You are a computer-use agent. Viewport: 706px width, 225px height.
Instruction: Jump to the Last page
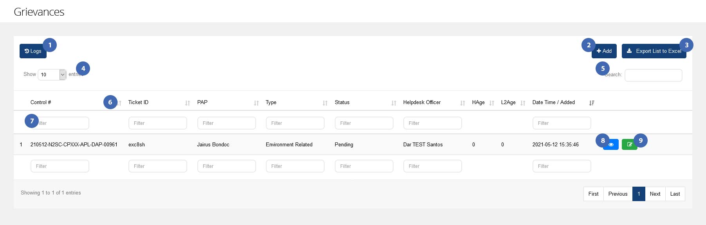click(x=675, y=194)
